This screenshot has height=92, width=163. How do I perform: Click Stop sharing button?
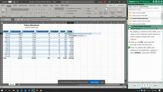point(94,82)
